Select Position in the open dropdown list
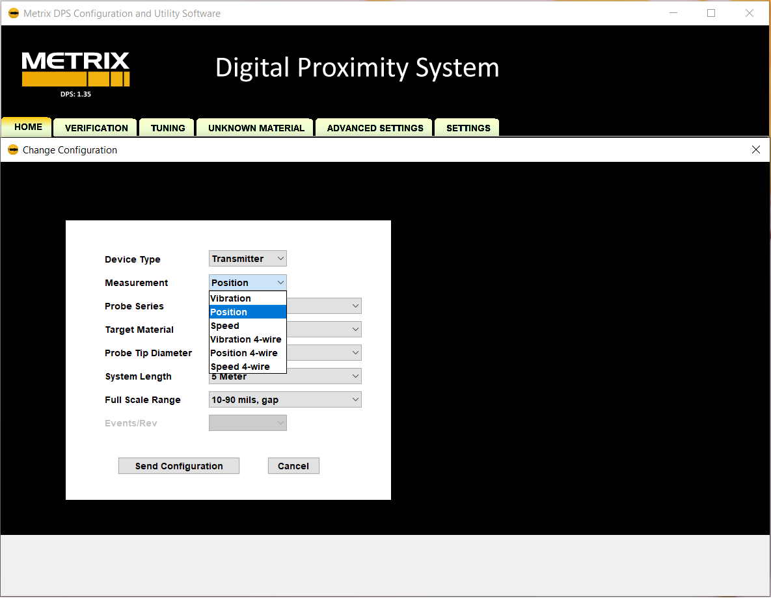This screenshot has width=771, height=598. (x=248, y=312)
